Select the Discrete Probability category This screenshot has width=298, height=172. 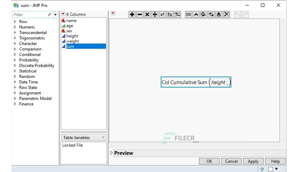point(37,65)
